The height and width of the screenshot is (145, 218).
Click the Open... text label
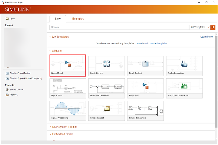coord(13,19)
